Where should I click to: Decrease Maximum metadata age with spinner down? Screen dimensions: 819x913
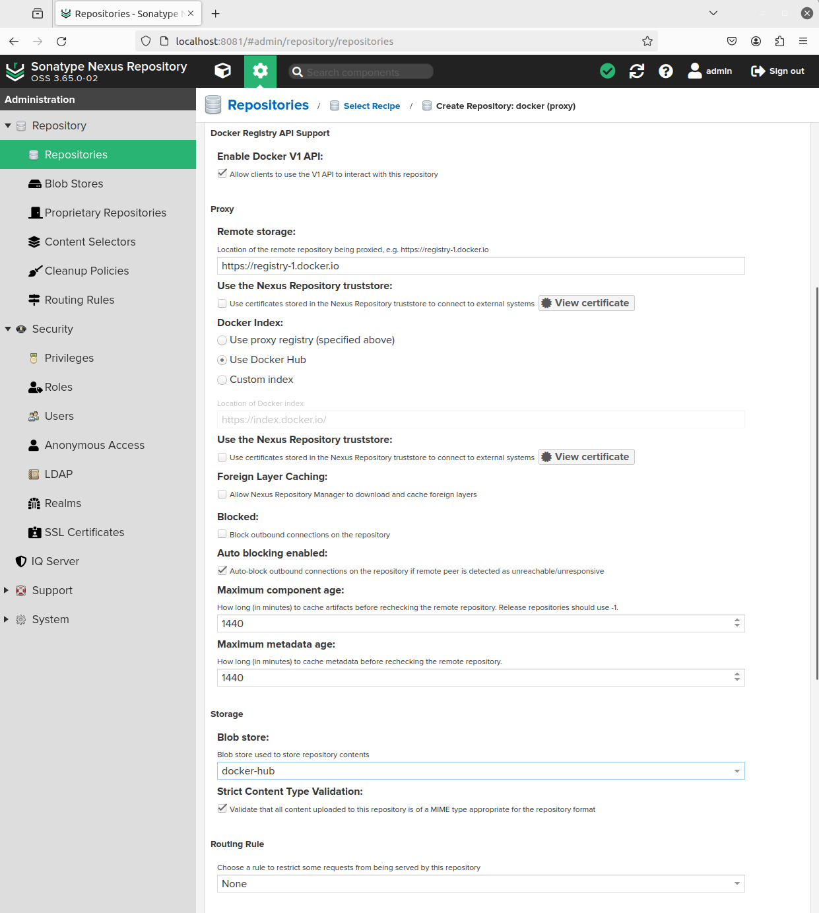click(737, 681)
